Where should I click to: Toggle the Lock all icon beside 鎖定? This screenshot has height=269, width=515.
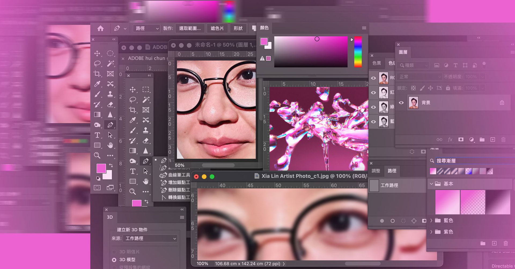point(448,88)
